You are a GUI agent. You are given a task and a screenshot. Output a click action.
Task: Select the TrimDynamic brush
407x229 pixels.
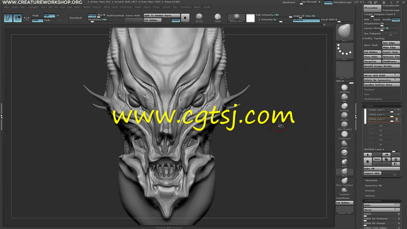(x=344, y=135)
